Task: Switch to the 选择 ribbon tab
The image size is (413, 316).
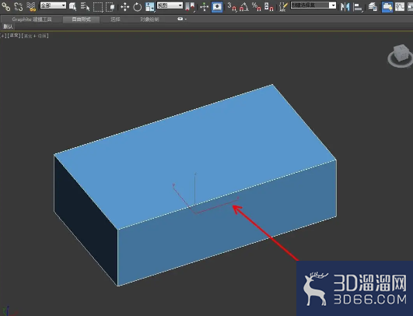Action: point(115,19)
